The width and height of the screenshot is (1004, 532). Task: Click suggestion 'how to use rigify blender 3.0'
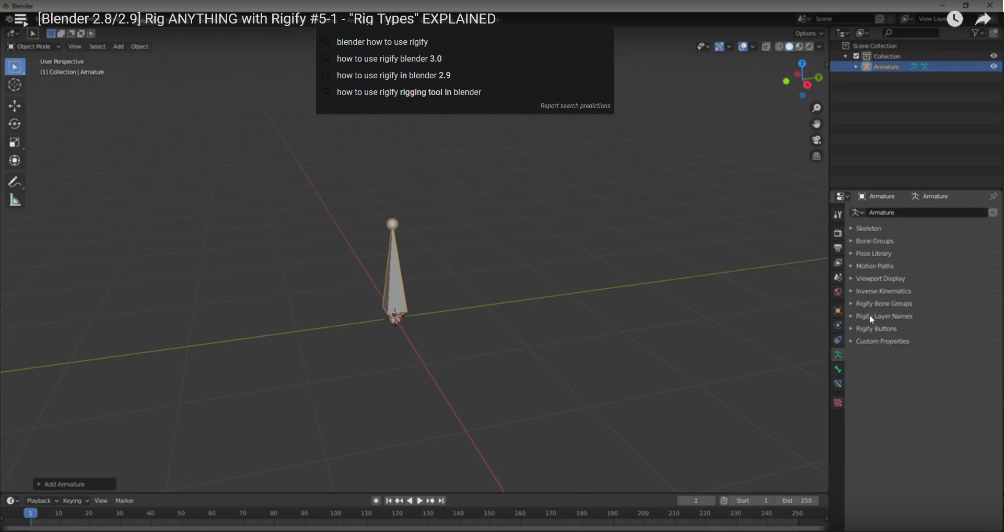click(x=389, y=59)
